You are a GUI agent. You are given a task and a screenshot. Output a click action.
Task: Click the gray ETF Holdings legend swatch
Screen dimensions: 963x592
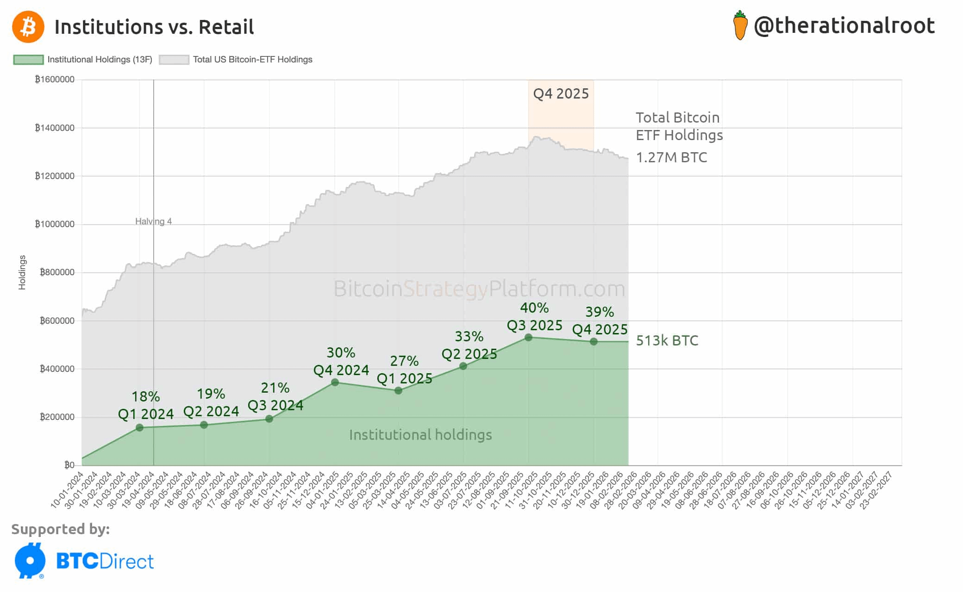[174, 60]
